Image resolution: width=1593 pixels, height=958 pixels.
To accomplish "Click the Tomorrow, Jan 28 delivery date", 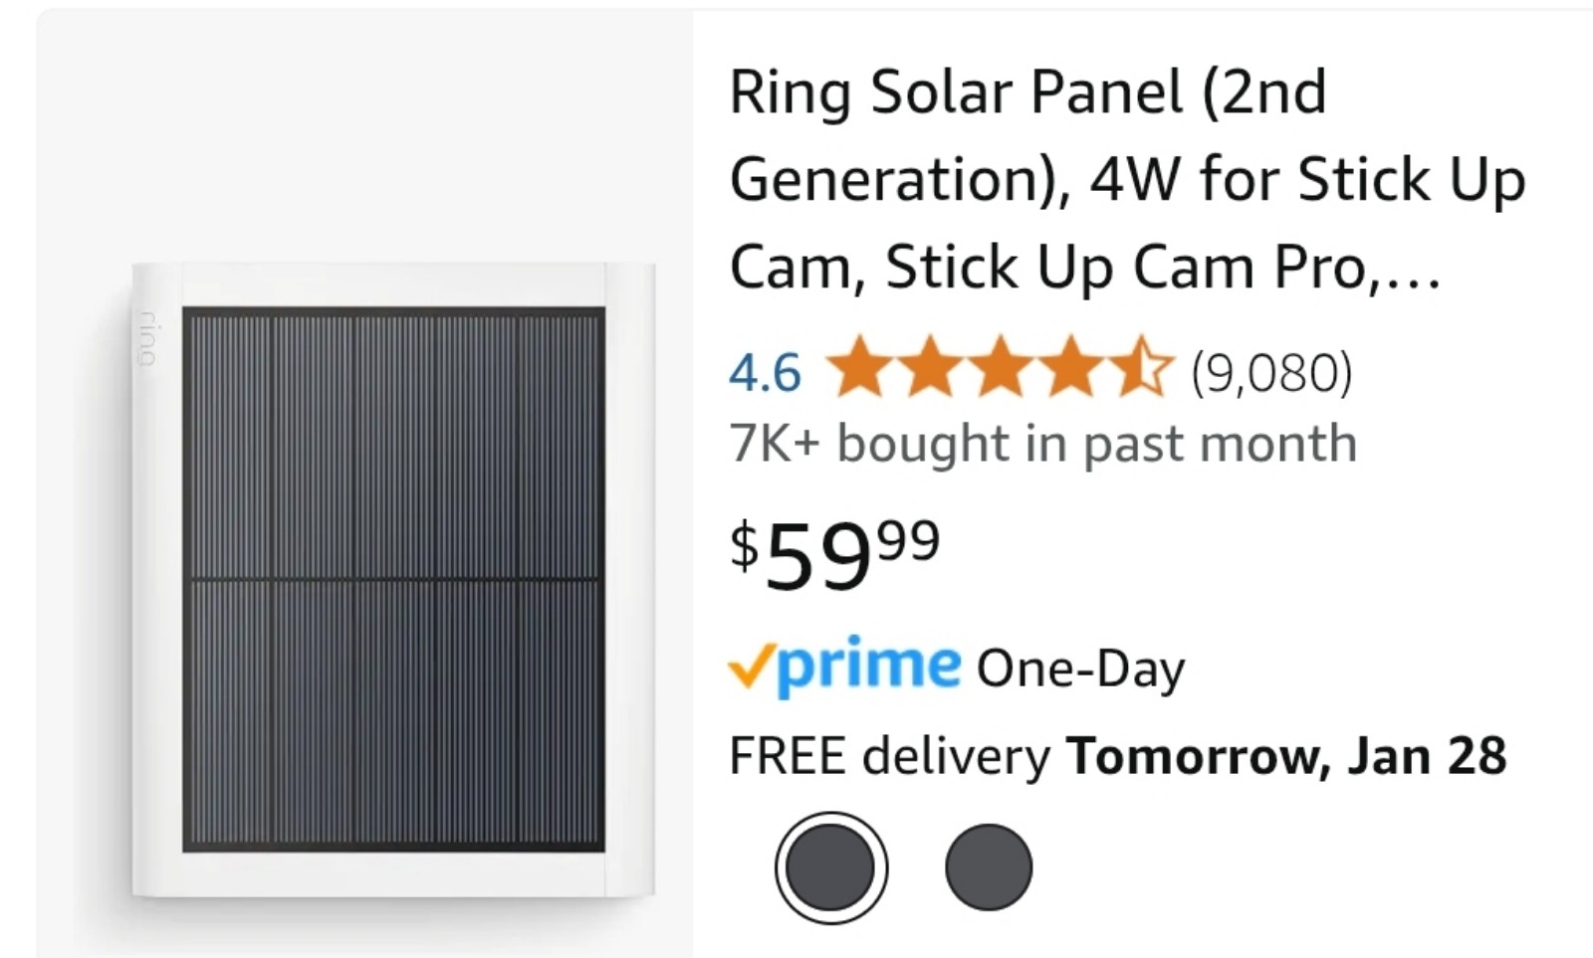I will click(x=1286, y=755).
